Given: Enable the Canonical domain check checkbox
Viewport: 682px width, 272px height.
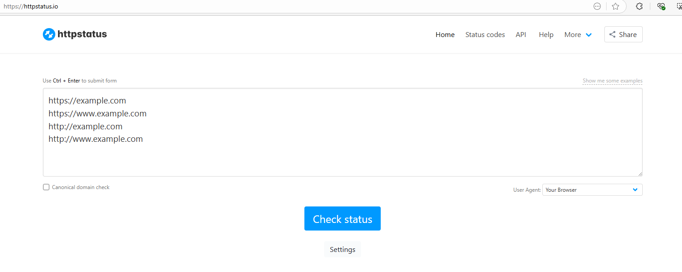Looking at the screenshot, I should pos(46,187).
